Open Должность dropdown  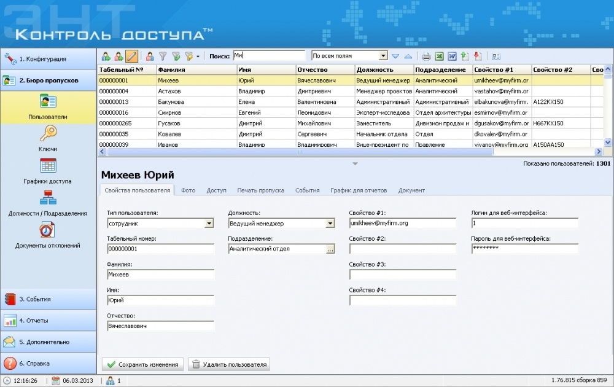click(x=330, y=224)
